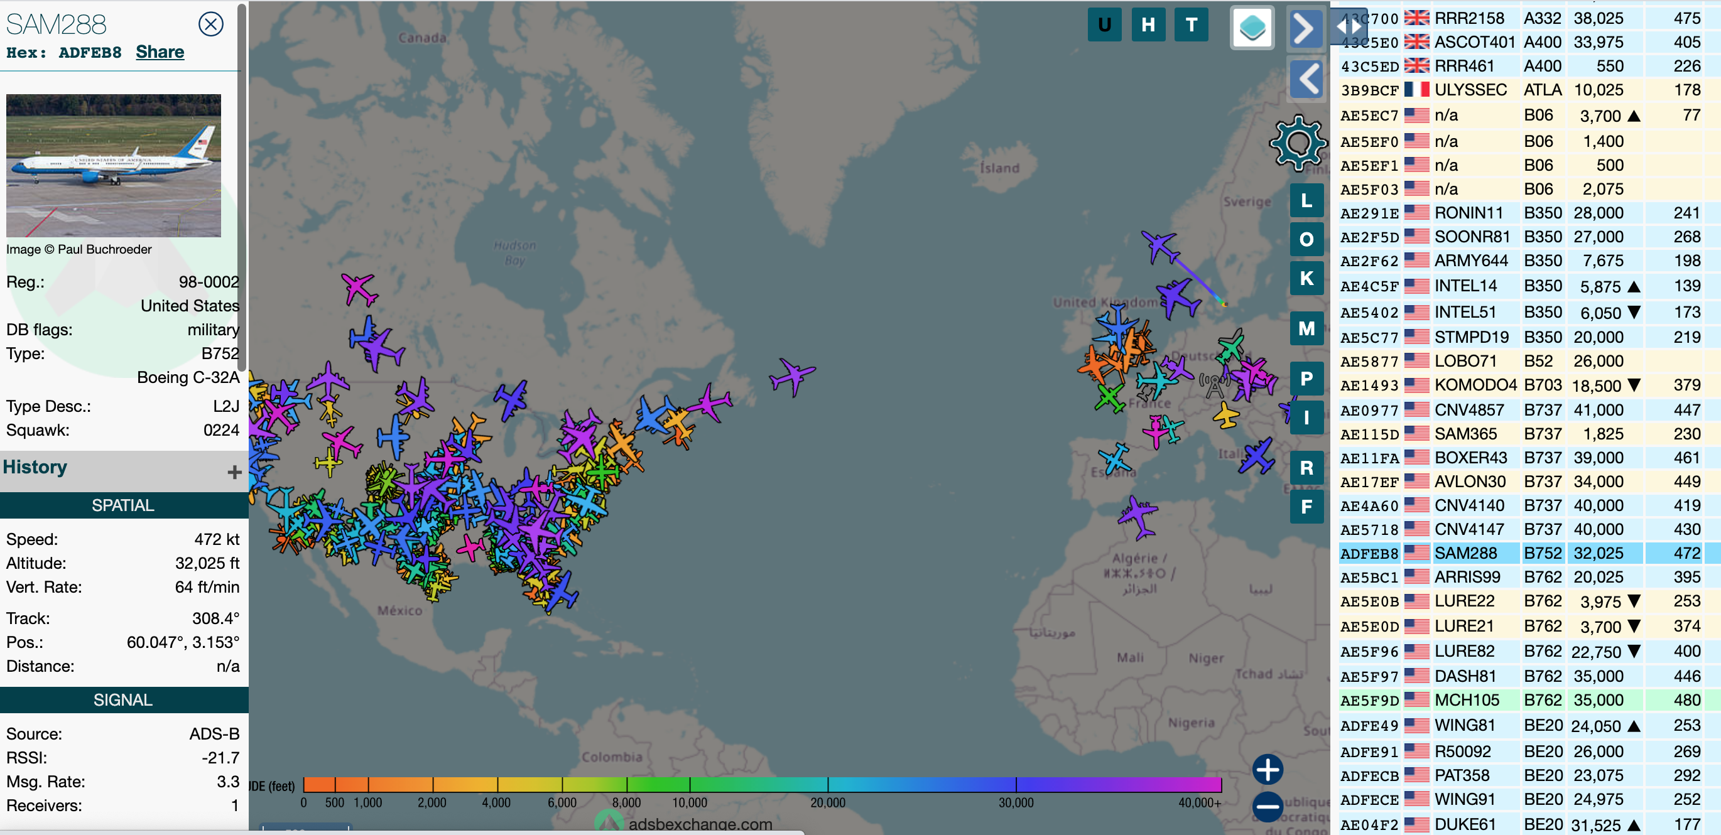Click the info panel vertical scrollbar
Image resolution: width=1721 pixels, height=835 pixels.
[x=242, y=187]
